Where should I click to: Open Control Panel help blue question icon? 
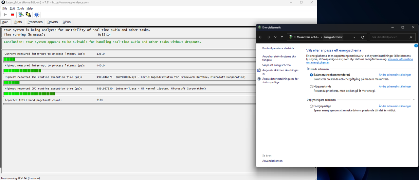click(416, 45)
